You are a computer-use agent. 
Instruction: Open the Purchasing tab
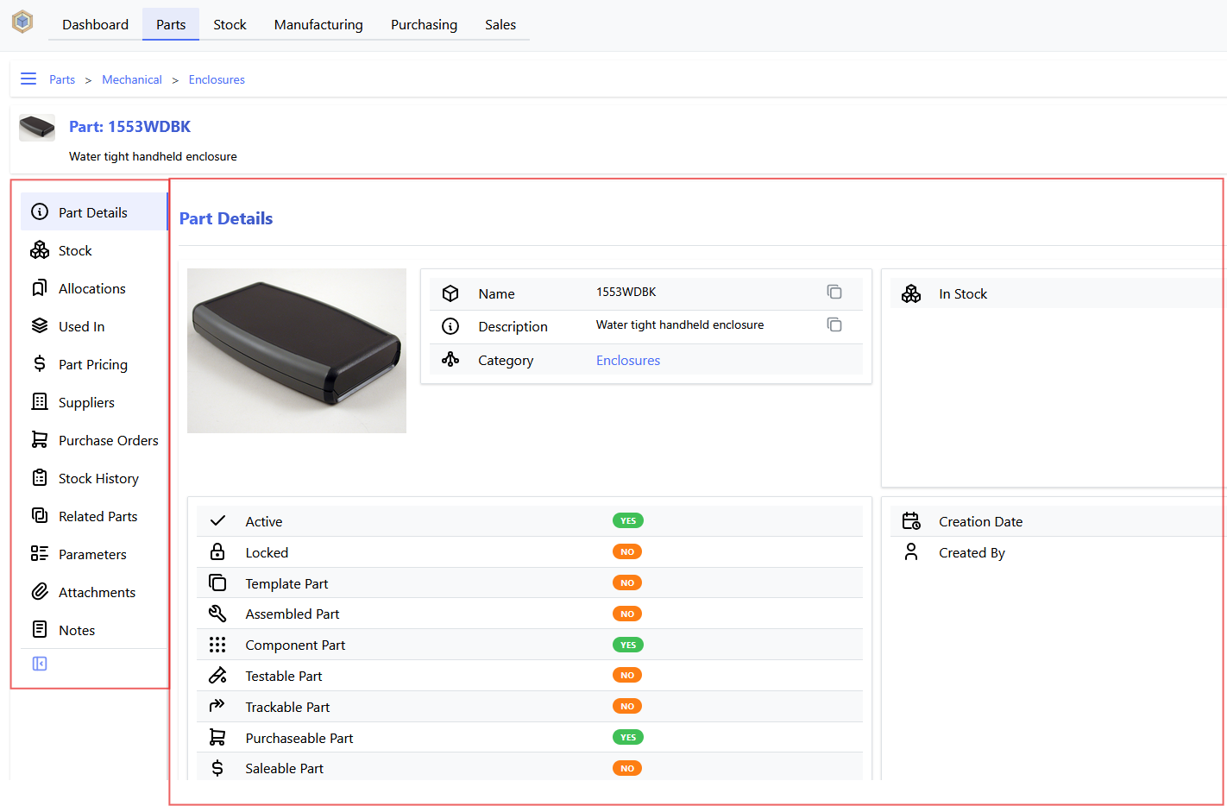[x=424, y=24]
